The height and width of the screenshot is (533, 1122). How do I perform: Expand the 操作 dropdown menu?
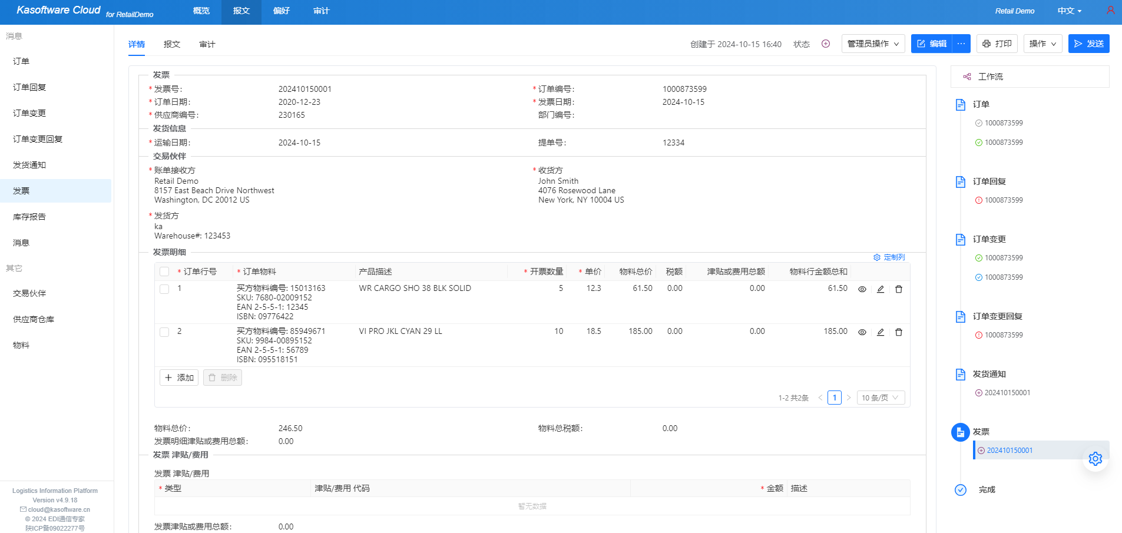[1042, 44]
